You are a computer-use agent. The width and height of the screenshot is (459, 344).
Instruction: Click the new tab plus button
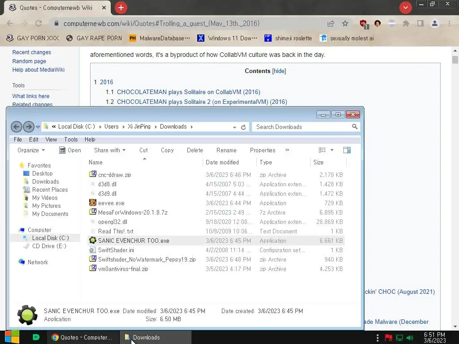[x=121, y=8]
